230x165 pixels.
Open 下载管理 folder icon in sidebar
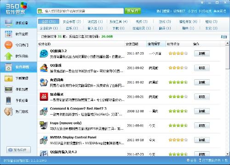[x=9, y=78]
